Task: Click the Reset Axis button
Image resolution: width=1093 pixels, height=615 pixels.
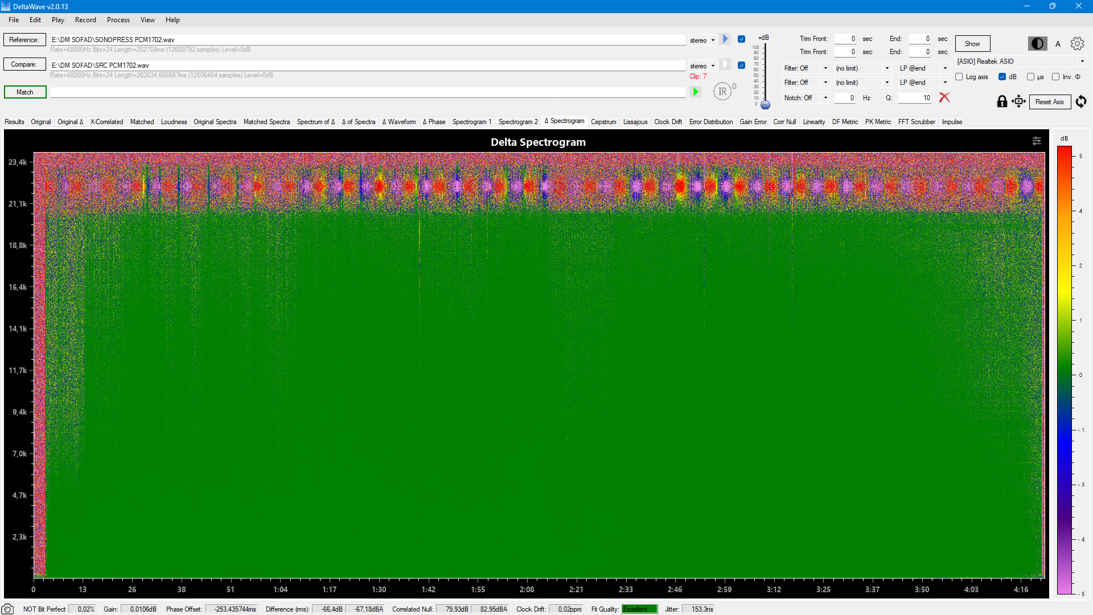Action: point(1049,102)
